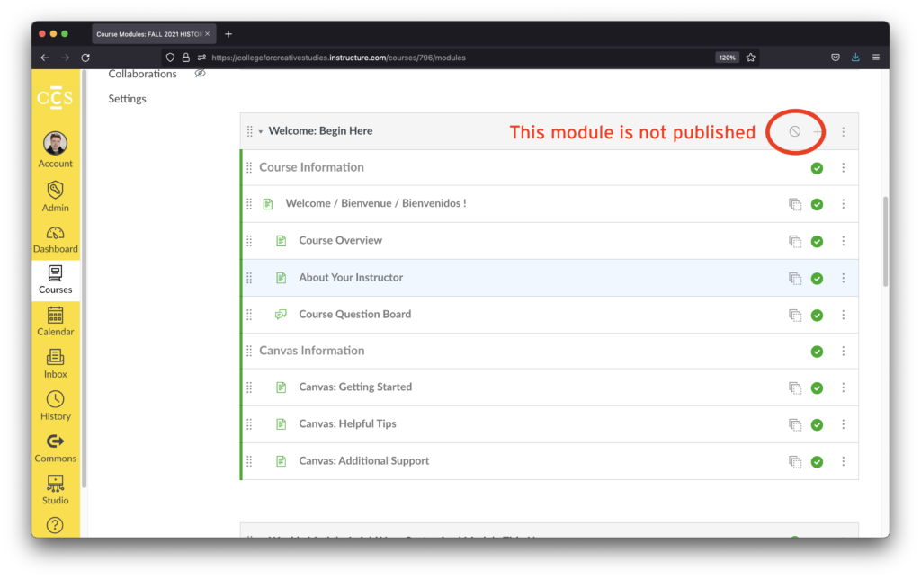Click the duplicate icon for Course Overview

(795, 241)
